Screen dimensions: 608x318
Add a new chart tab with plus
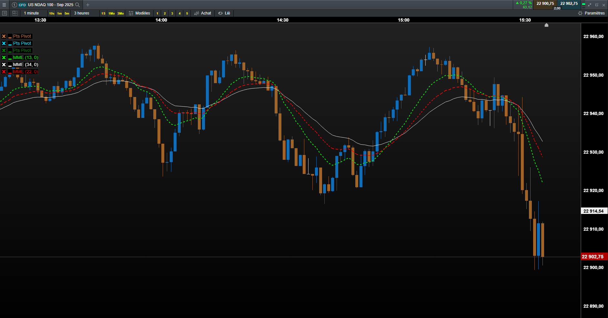[88, 5]
